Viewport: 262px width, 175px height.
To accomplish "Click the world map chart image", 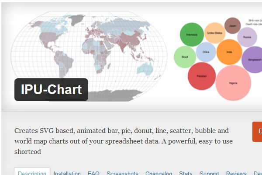I will pyautogui.click(x=89, y=56).
